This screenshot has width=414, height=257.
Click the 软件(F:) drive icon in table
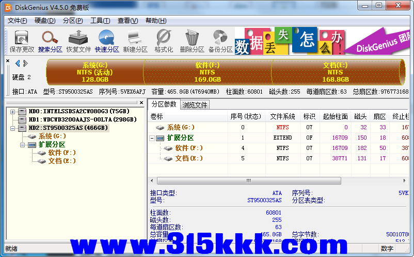pos(168,148)
